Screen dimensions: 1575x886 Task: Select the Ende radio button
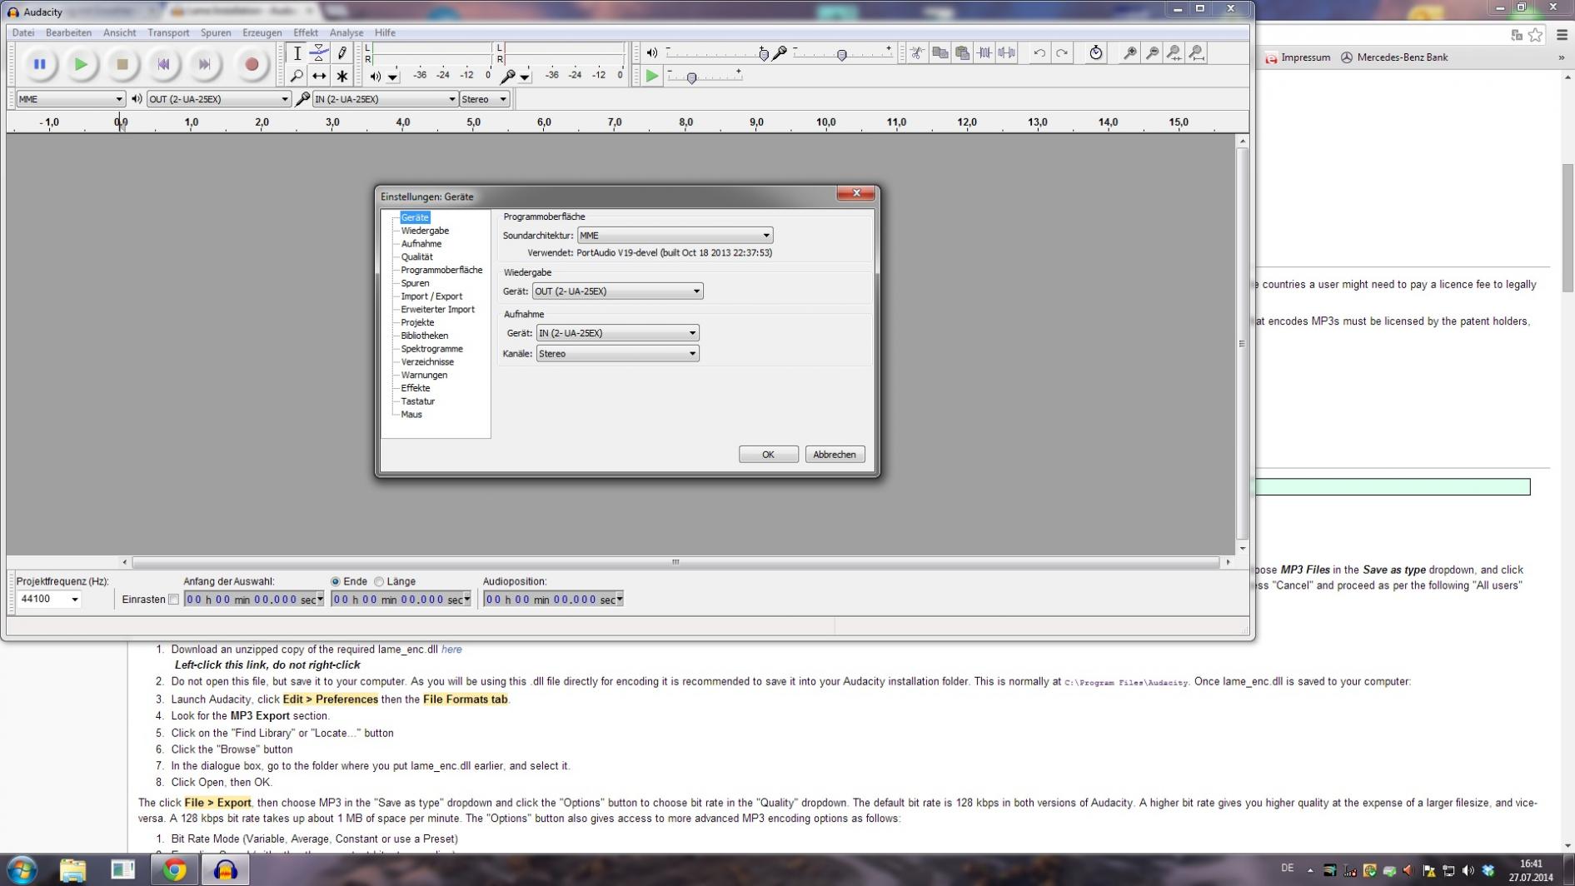point(336,582)
